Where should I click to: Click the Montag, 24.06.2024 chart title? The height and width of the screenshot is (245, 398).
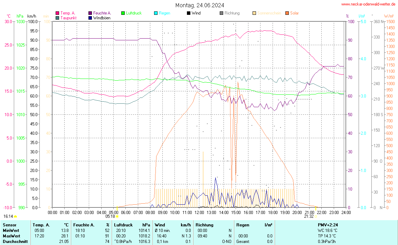point(199,5)
